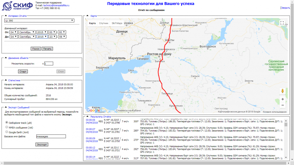Open the От month dropdown

(27, 32)
